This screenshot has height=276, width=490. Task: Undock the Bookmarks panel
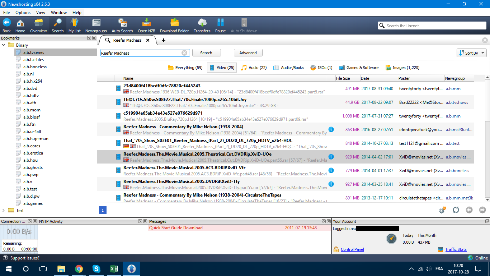(89, 38)
